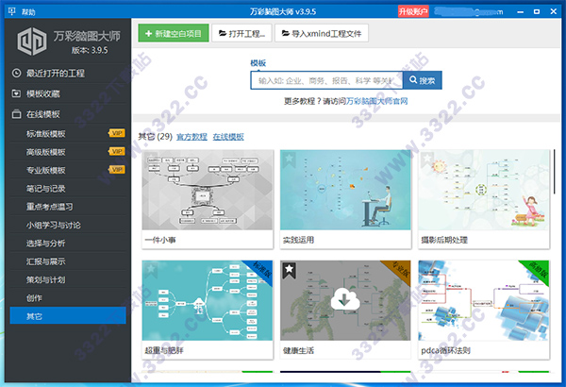Open the pdca循环法则 template thumbnail
This screenshot has width=566, height=387.
pyautogui.click(x=484, y=301)
